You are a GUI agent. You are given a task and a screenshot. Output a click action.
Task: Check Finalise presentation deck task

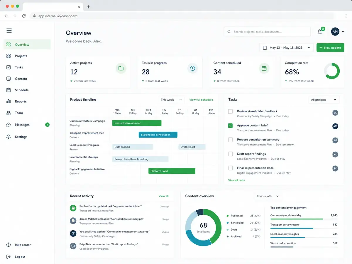(231, 168)
